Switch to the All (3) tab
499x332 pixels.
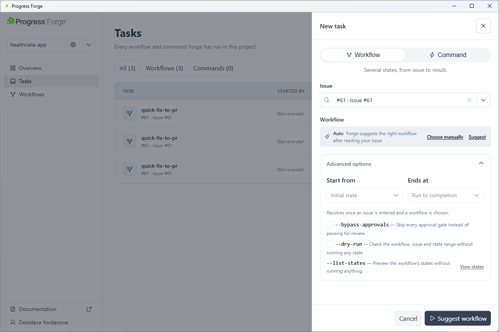[127, 68]
